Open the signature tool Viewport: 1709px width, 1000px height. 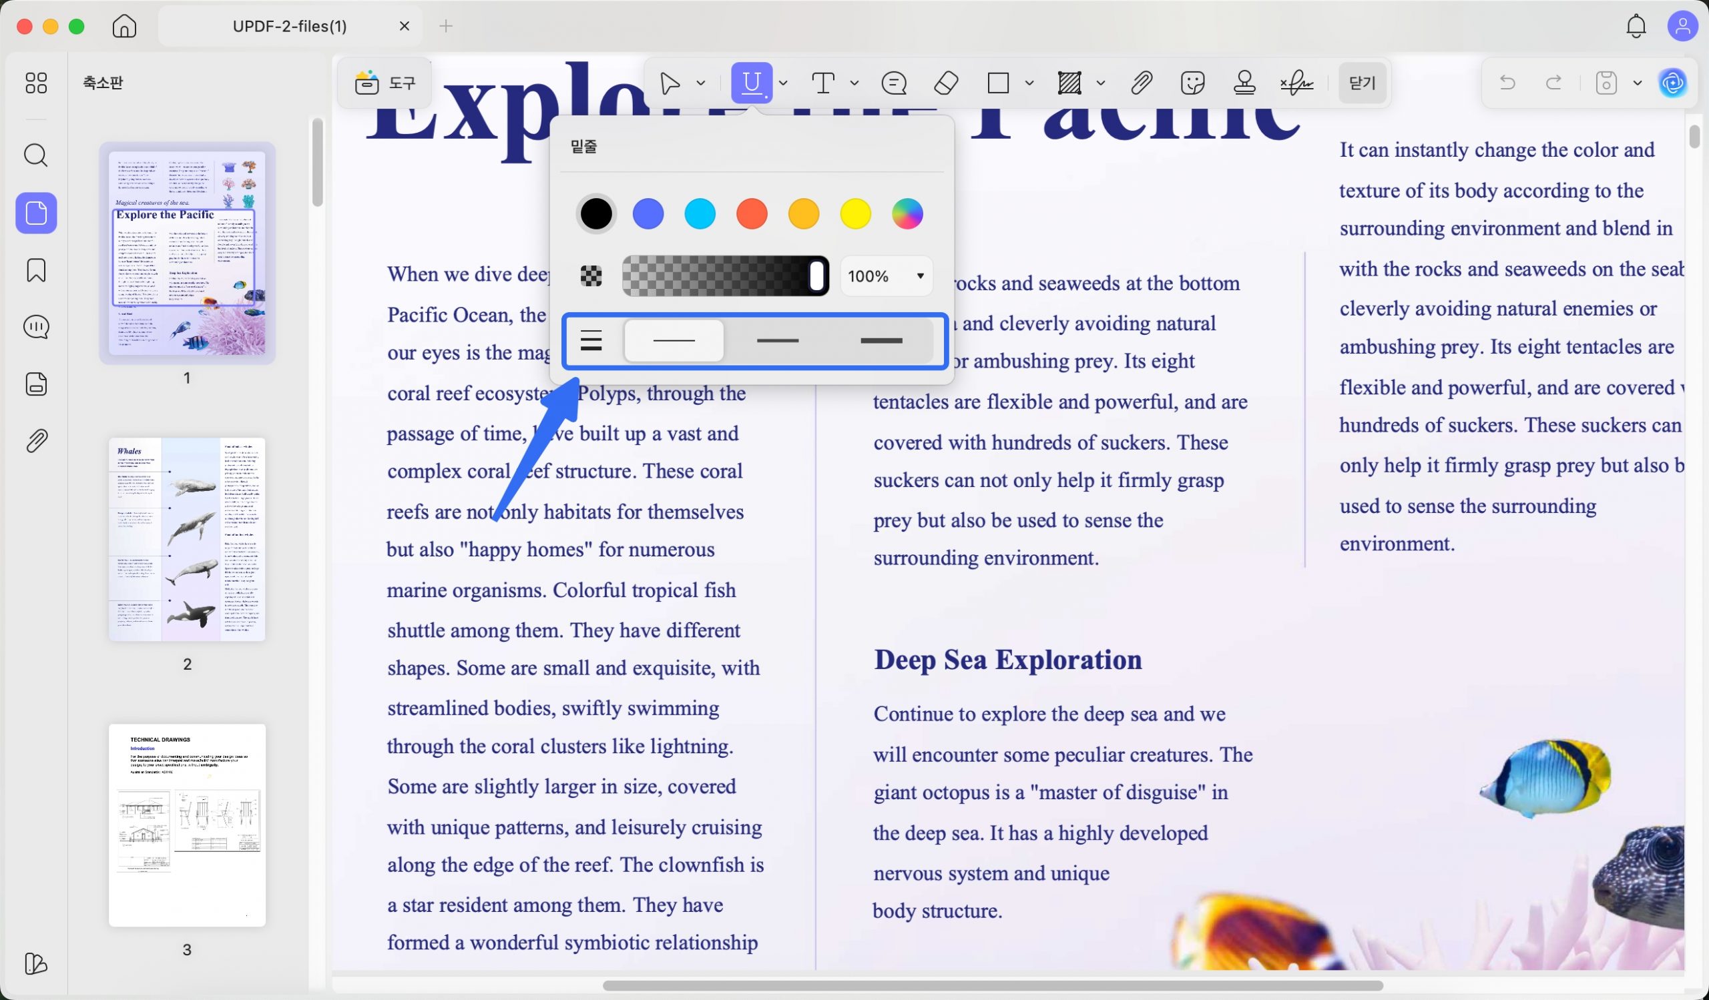1296,83
